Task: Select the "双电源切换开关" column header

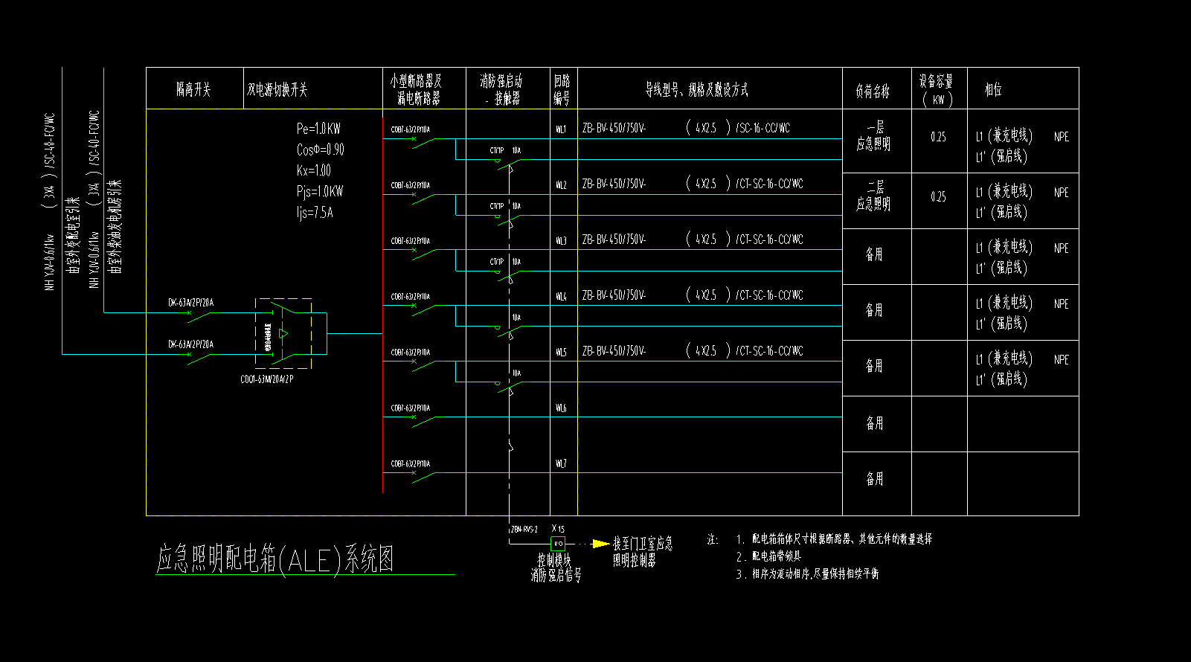Action: (x=277, y=90)
